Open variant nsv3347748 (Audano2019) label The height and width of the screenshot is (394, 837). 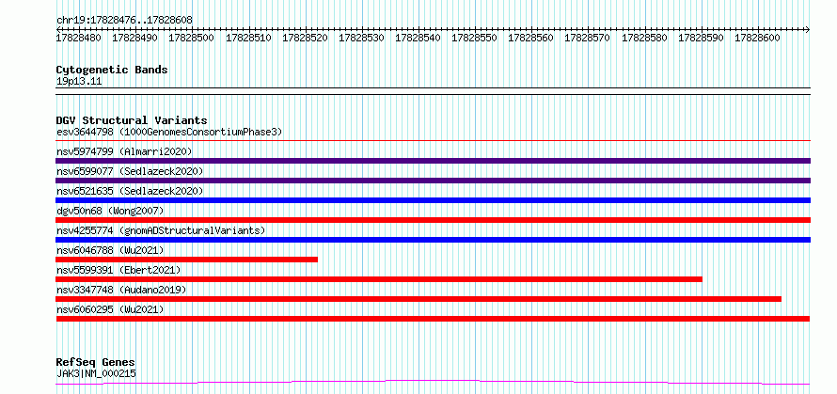(x=121, y=290)
